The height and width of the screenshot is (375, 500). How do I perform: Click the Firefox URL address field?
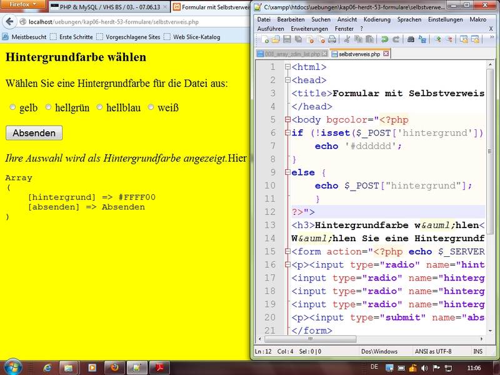125,22
